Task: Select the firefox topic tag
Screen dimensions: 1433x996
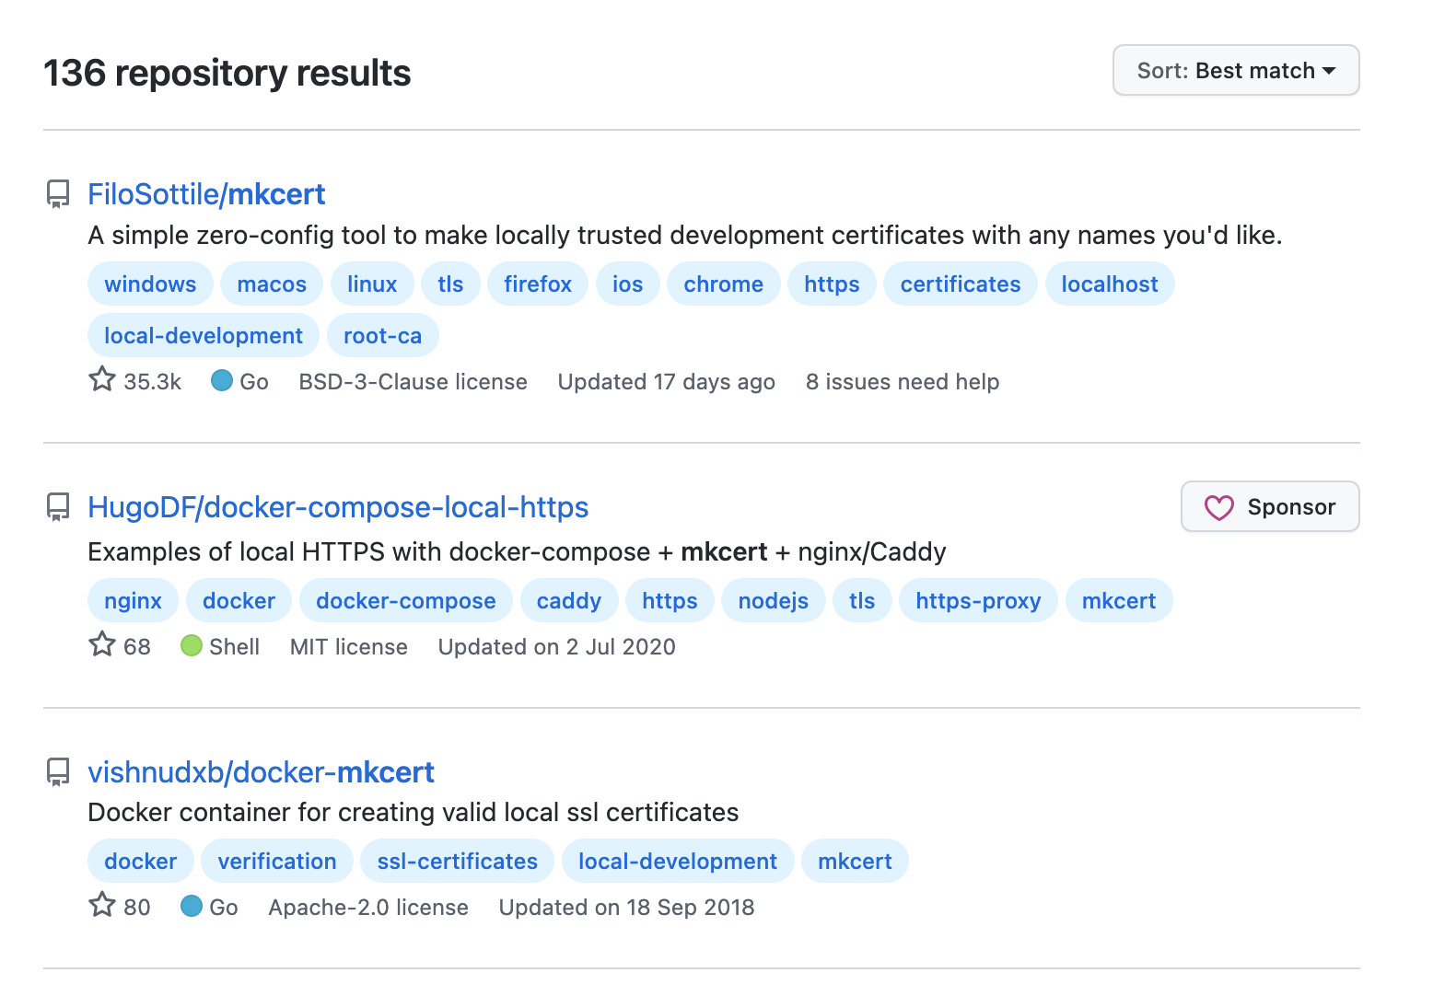Action: pyautogui.click(x=538, y=284)
